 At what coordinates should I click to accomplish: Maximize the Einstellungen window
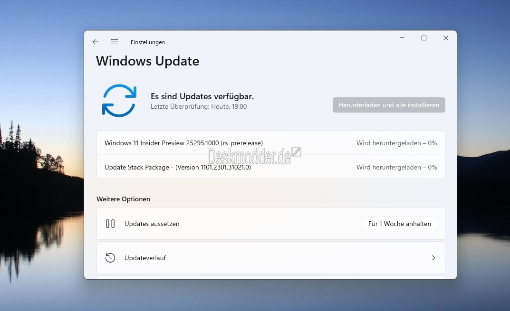424,38
